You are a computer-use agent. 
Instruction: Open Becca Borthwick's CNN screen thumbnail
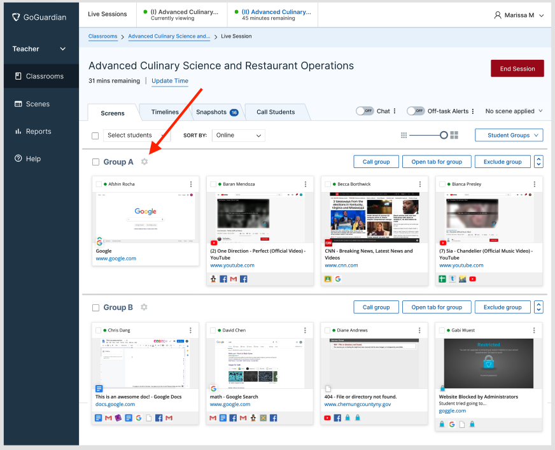coord(374,218)
